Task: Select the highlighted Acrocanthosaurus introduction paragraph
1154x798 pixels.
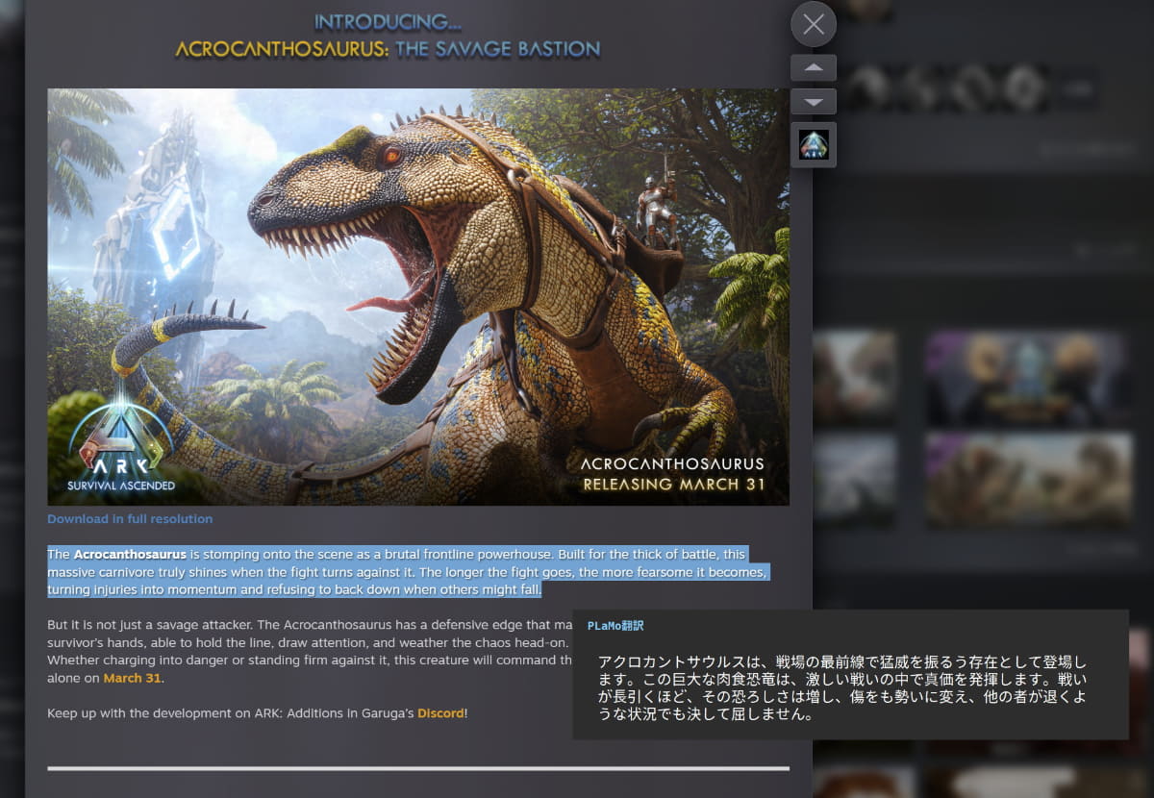Action: 404,570
